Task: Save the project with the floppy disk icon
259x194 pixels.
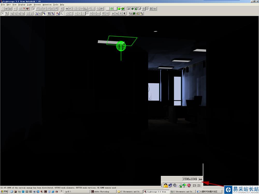Action: pos(10,9)
